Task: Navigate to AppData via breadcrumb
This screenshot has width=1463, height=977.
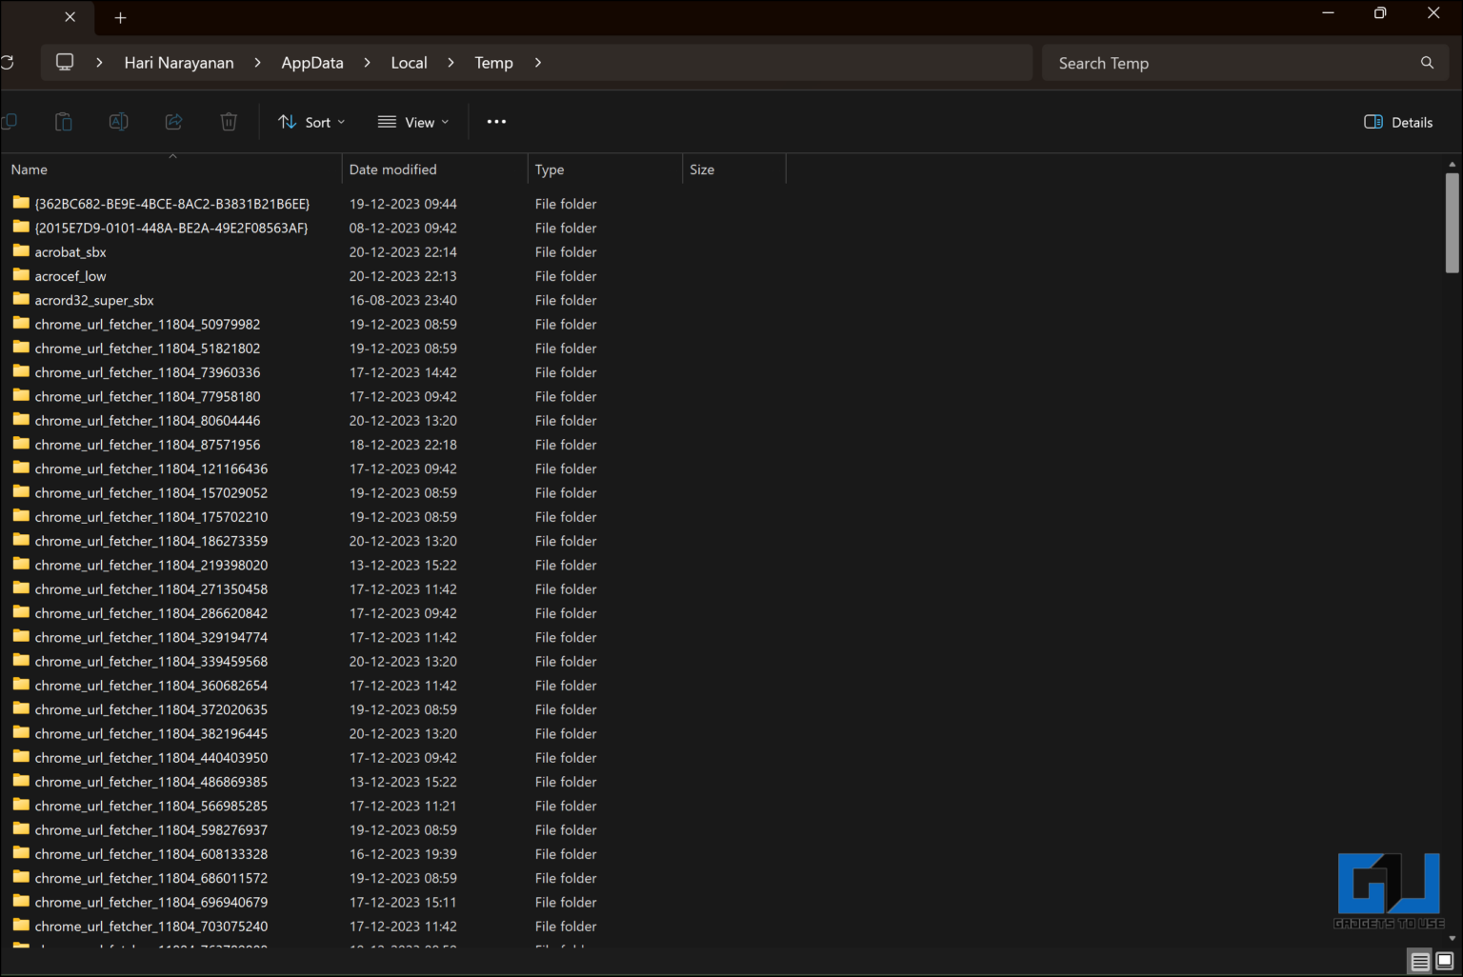Action: (311, 62)
